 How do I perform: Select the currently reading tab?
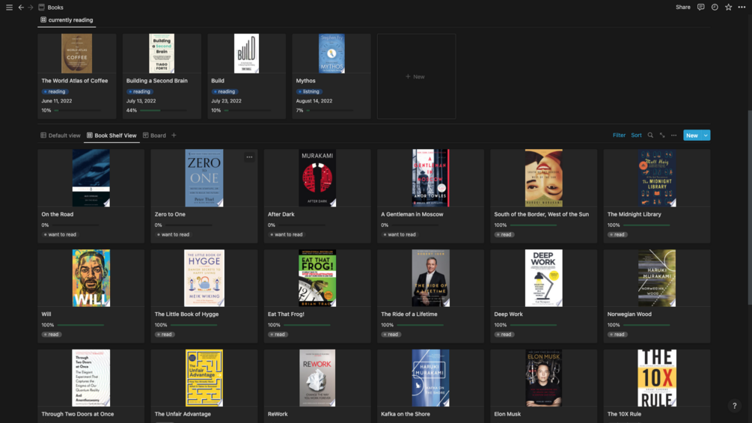point(67,19)
